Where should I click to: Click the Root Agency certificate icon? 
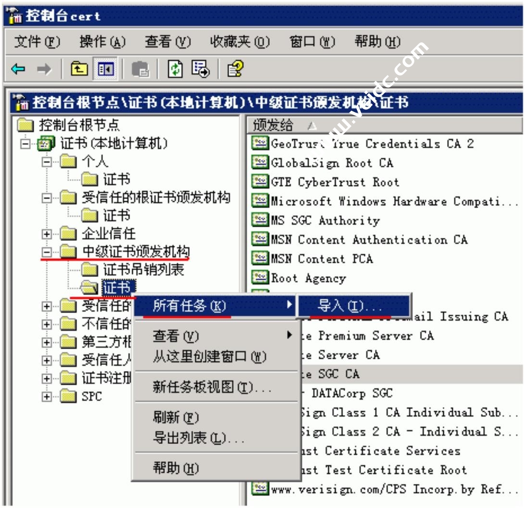pos(260,278)
